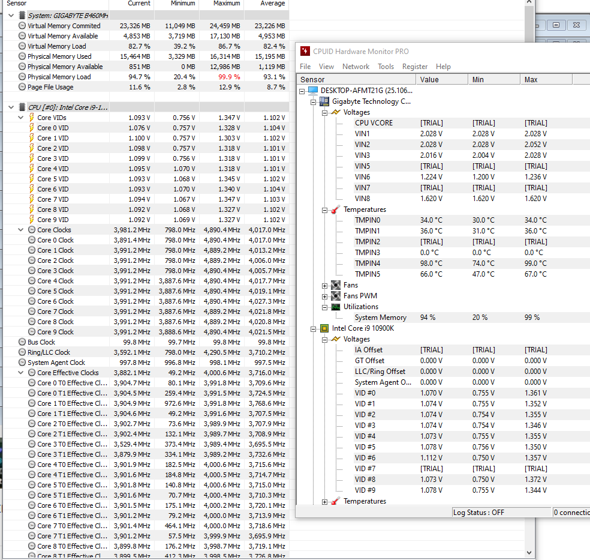Expand the Fans node in HWMonitor
This screenshot has height=560, width=590.
coord(325,286)
